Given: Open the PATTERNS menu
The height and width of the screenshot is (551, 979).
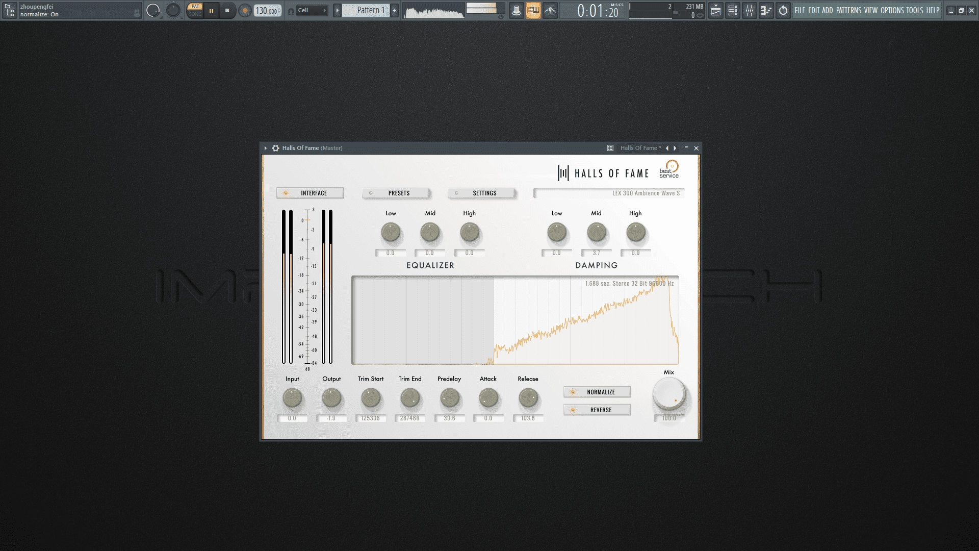Looking at the screenshot, I should (x=848, y=10).
